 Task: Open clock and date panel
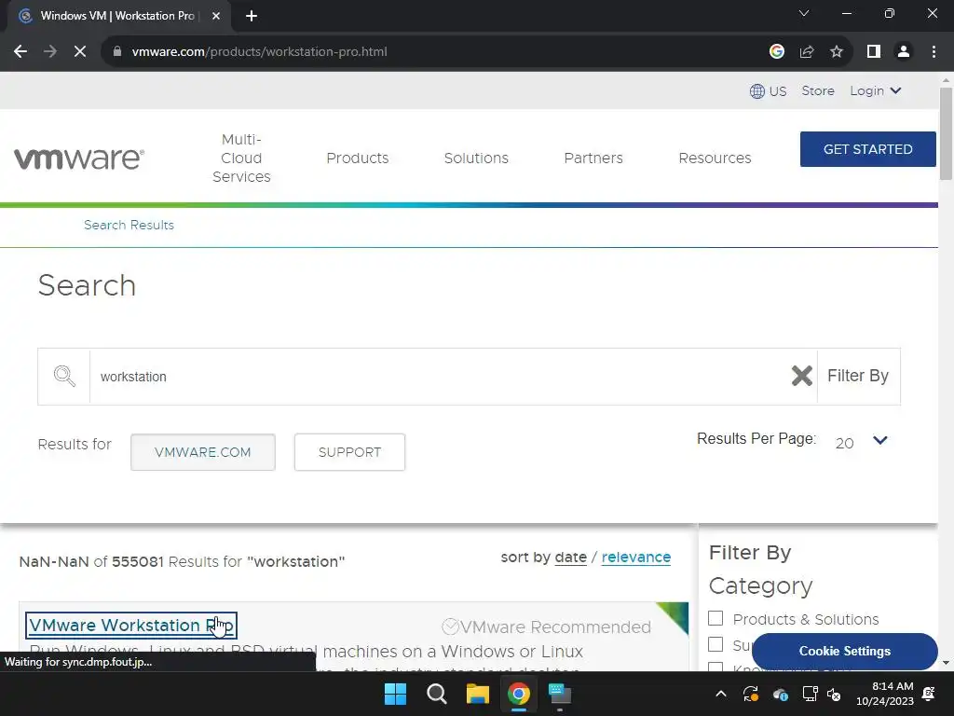885,694
